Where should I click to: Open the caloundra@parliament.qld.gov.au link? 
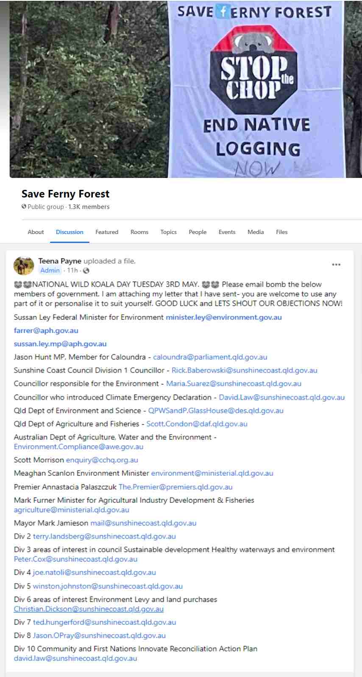pos(210,357)
